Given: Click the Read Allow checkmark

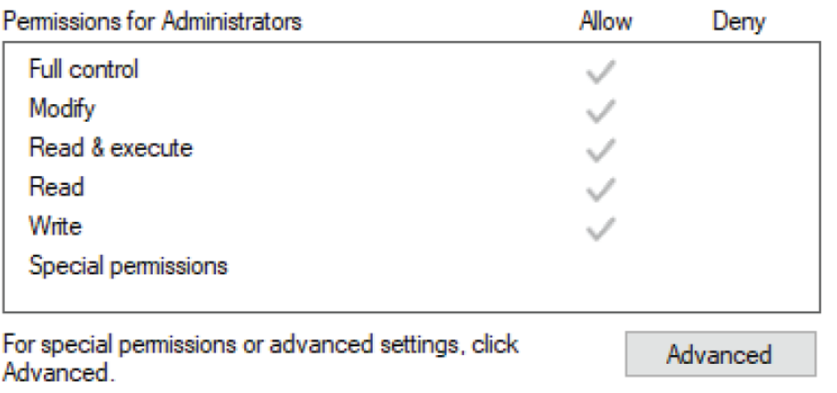Looking at the screenshot, I should coord(601,190).
